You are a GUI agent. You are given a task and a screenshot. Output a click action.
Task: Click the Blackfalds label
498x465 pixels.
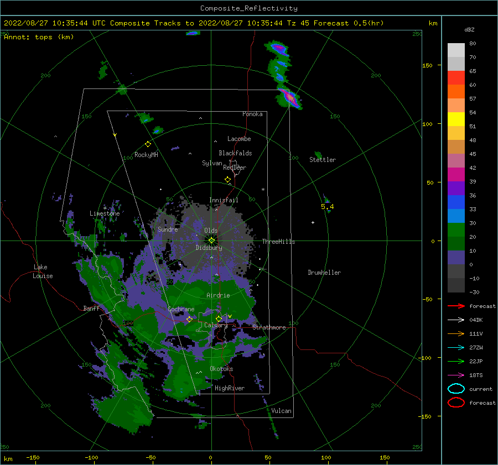[x=235, y=153]
